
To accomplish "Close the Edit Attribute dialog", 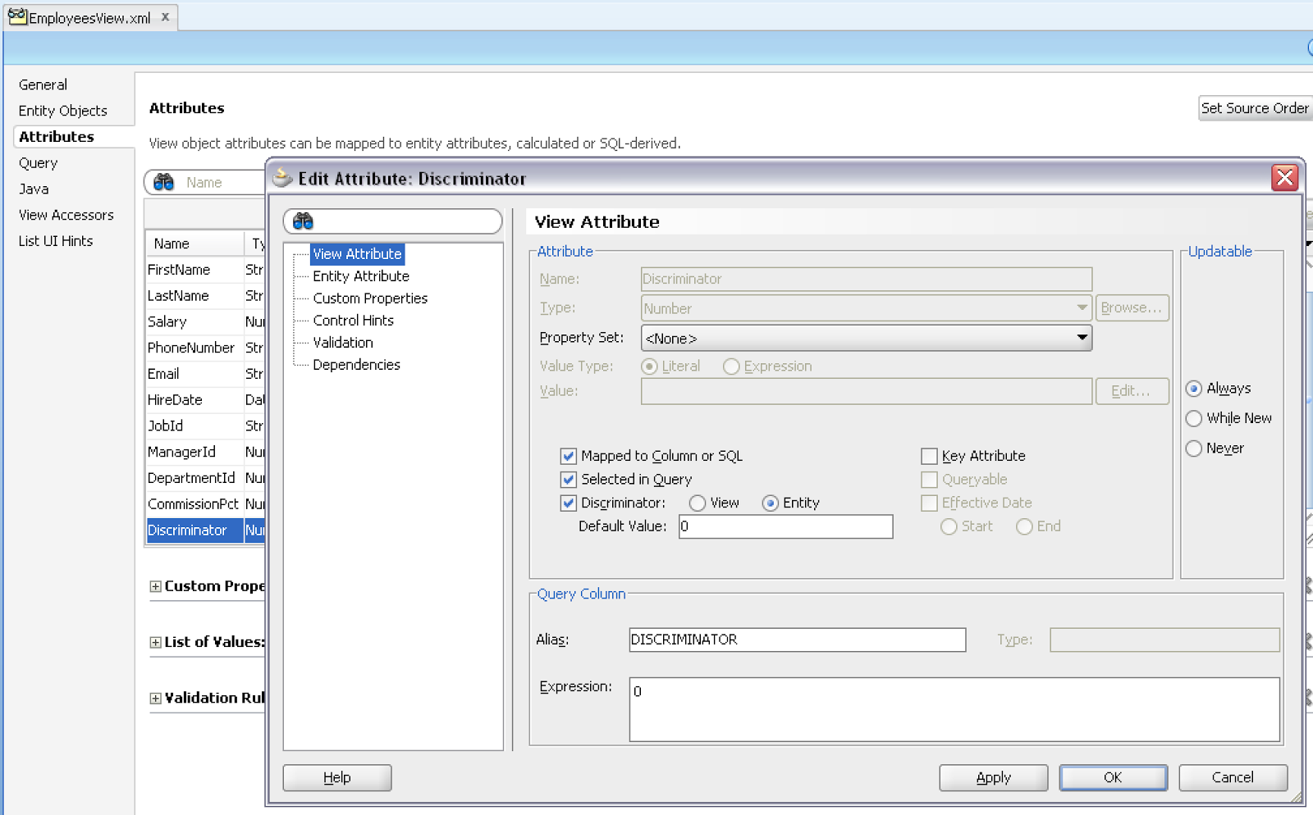I will (1284, 177).
